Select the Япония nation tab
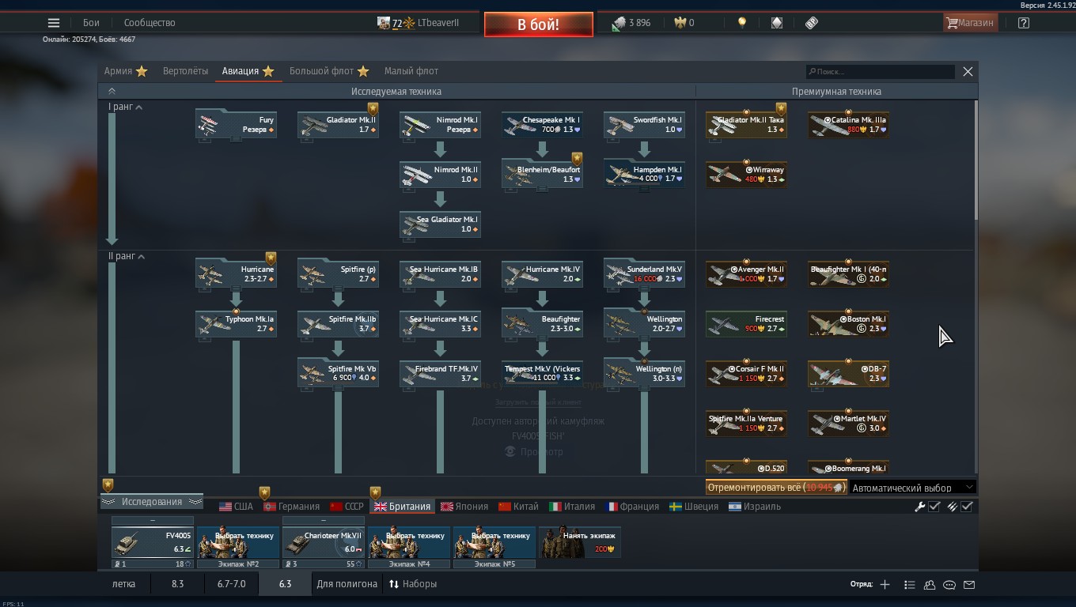Image resolution: width=1076 pixels, height=607 pixels. pyautogui.click(x=464, y=507)
